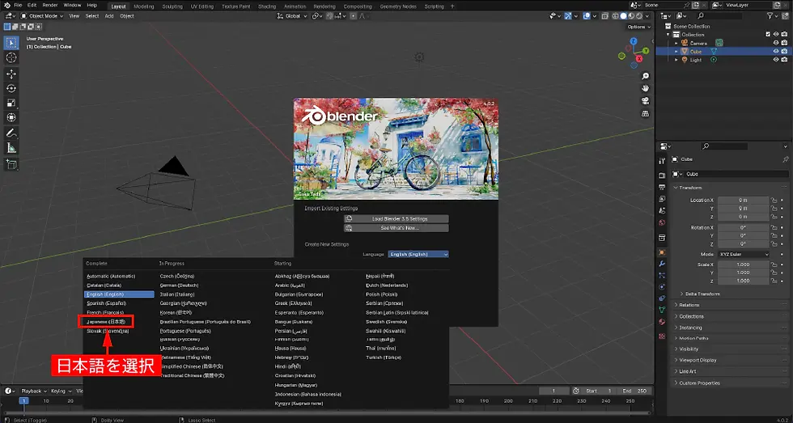Open the Render properties tab icon
The width and height of the screenshot is (793, 423).
point(662,176)
